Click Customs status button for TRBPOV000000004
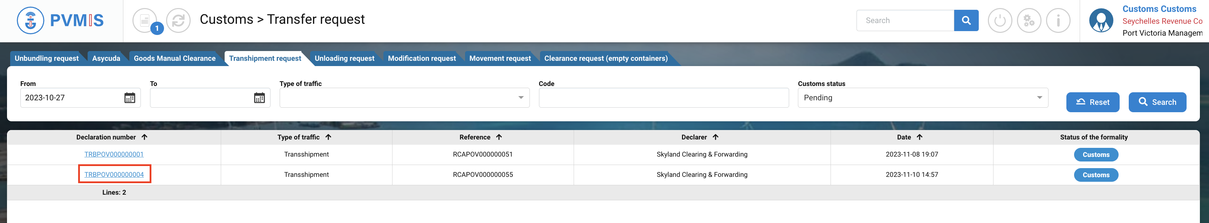Screen dimensions: 1209x223 1096,175
